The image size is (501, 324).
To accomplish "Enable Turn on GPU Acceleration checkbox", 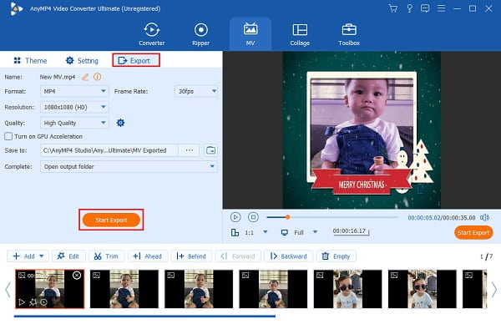I will [8, 136].
